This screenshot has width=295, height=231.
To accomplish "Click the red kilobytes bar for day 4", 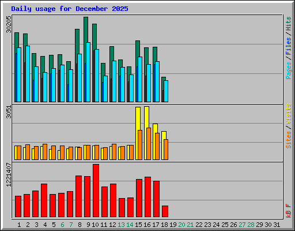I will point(44,200).
